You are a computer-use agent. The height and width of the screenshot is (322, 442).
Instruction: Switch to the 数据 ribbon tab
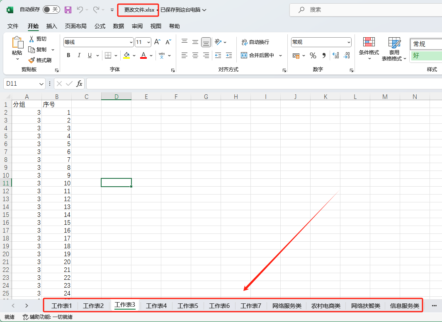point(118,26)
